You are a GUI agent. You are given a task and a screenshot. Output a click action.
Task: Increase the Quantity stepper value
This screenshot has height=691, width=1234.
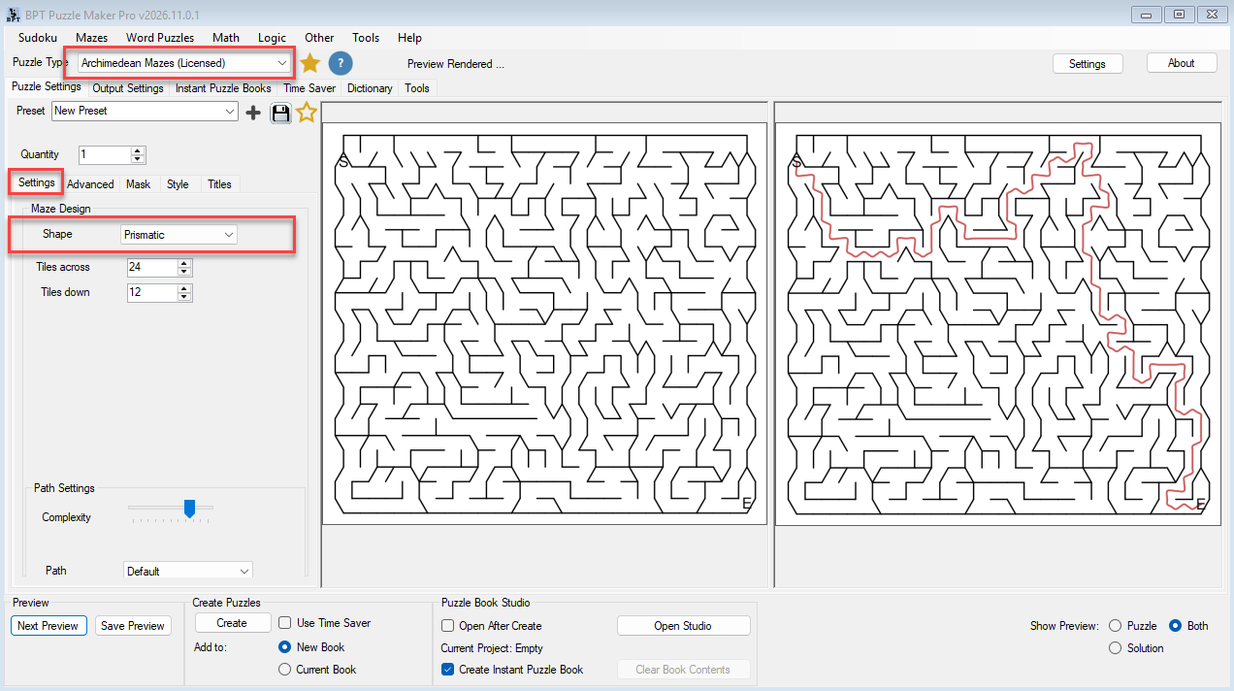tap(138, 150)
